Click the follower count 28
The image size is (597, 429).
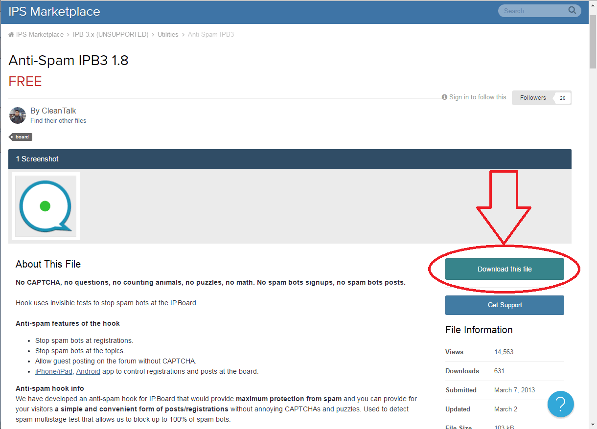coord(562,98)
